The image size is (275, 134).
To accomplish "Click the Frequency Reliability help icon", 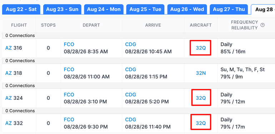I will coord(262,25).
